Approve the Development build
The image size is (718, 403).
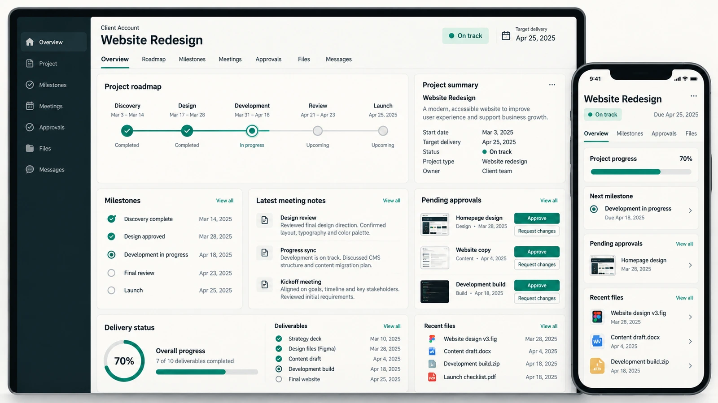click(537, 285)
